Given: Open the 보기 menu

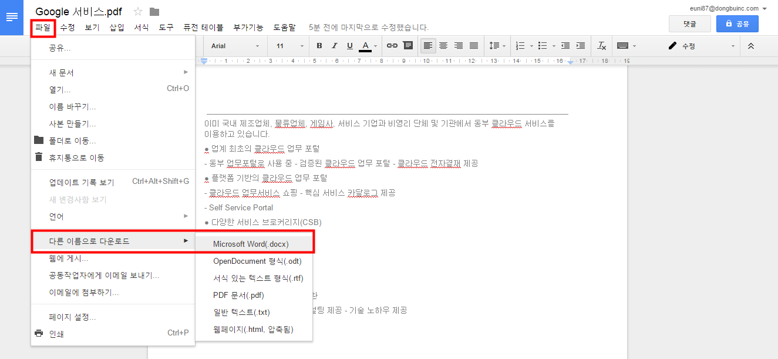Looking at the screenshot, I should point(92,28).
